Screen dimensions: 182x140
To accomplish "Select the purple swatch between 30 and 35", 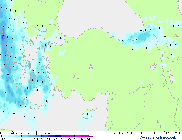I will [64, 136].
